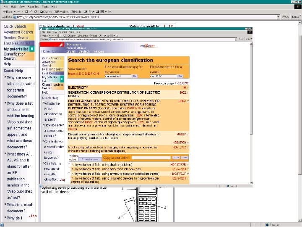Screen dimensions: 302x227
Task: Click Back in the inner classification window toolbar
Action: pos(45,36)
